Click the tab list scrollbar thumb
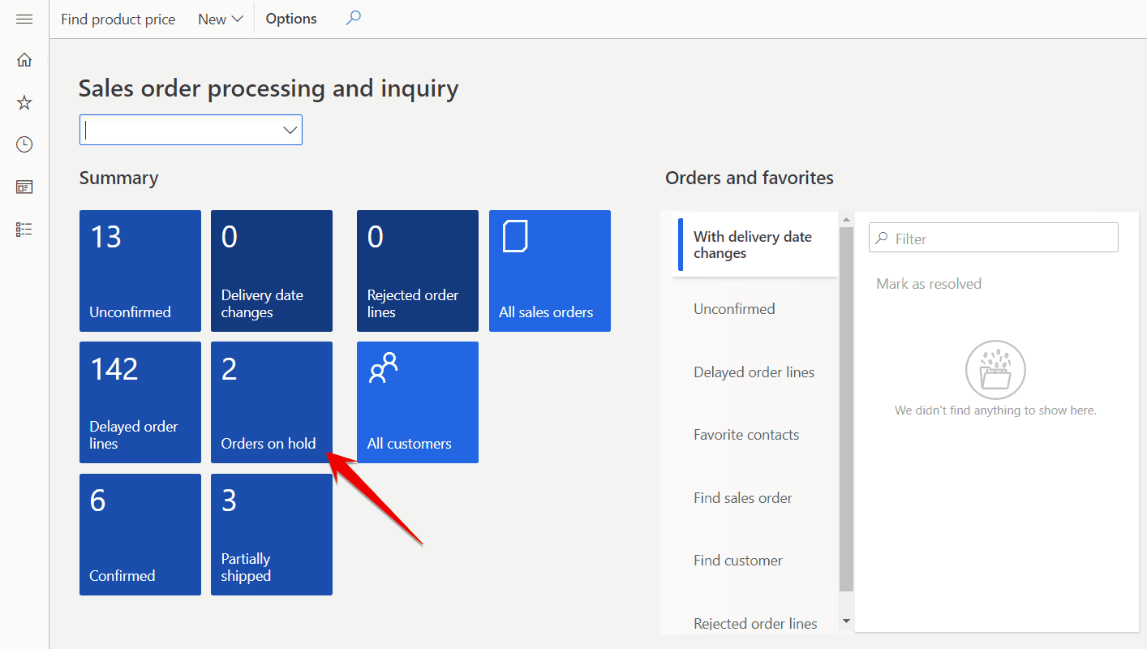This screenshot has width=1147, height=649. click(846, 409)
